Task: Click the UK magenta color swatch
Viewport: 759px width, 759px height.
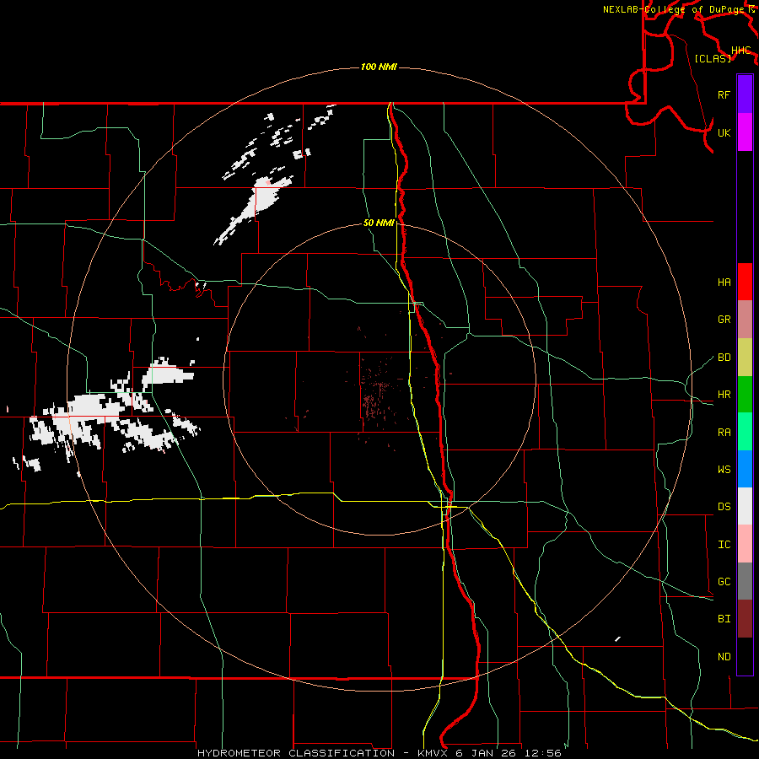Action: pyautogui.click(x=745, y=132)
